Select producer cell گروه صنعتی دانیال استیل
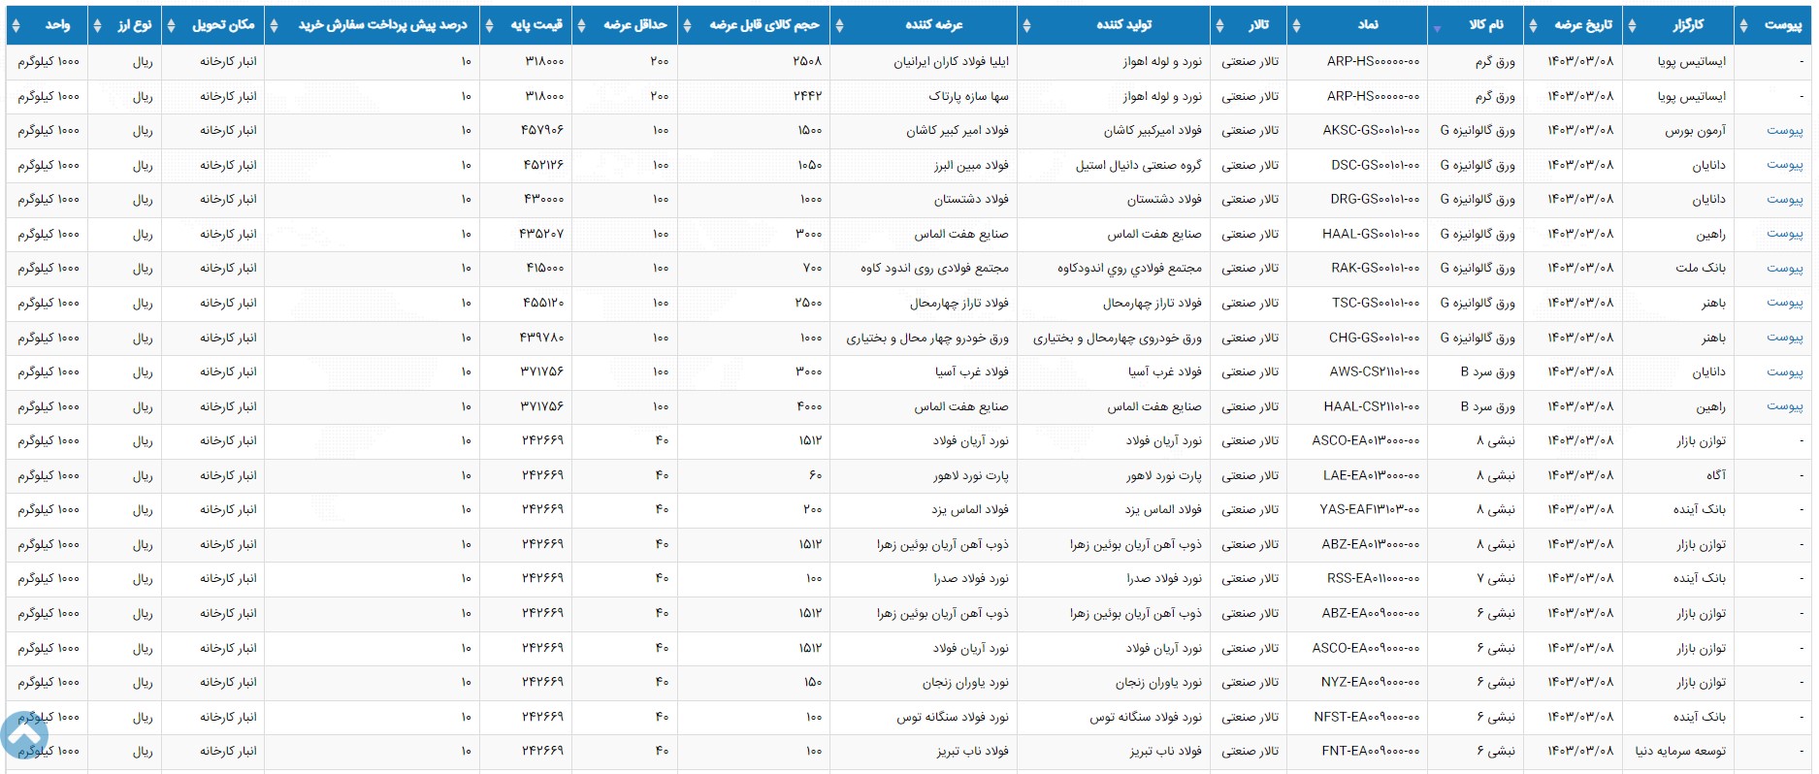Screen dimensions: 1819x774 point(1114,165)
